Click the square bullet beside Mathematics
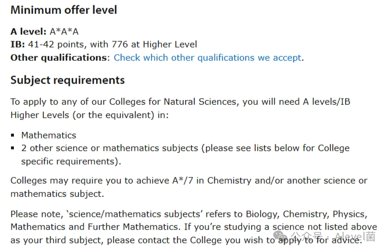This screenshot has height=252, width=388. point(13,135)
